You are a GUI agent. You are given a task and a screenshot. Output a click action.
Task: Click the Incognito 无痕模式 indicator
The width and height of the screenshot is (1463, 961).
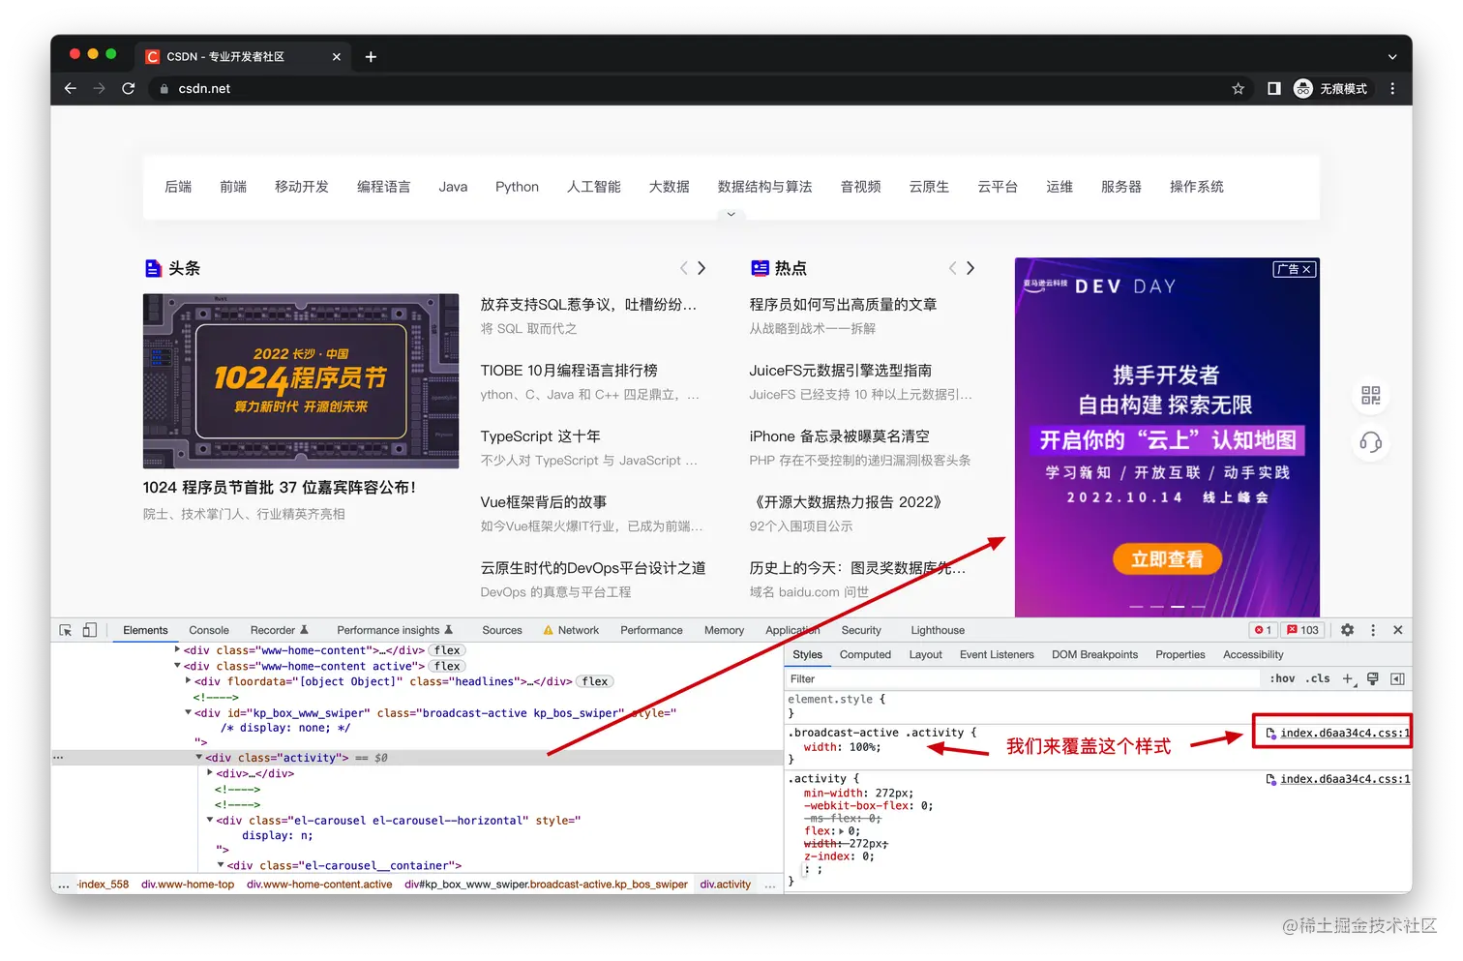coord(1330,88)
